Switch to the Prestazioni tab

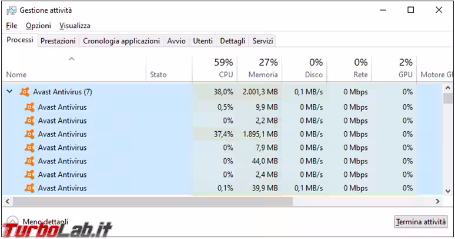(58, 41)
